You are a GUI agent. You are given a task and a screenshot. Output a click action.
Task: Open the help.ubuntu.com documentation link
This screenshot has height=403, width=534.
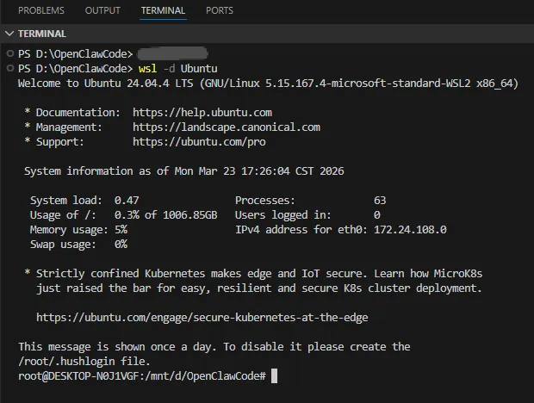pos(202,112)
